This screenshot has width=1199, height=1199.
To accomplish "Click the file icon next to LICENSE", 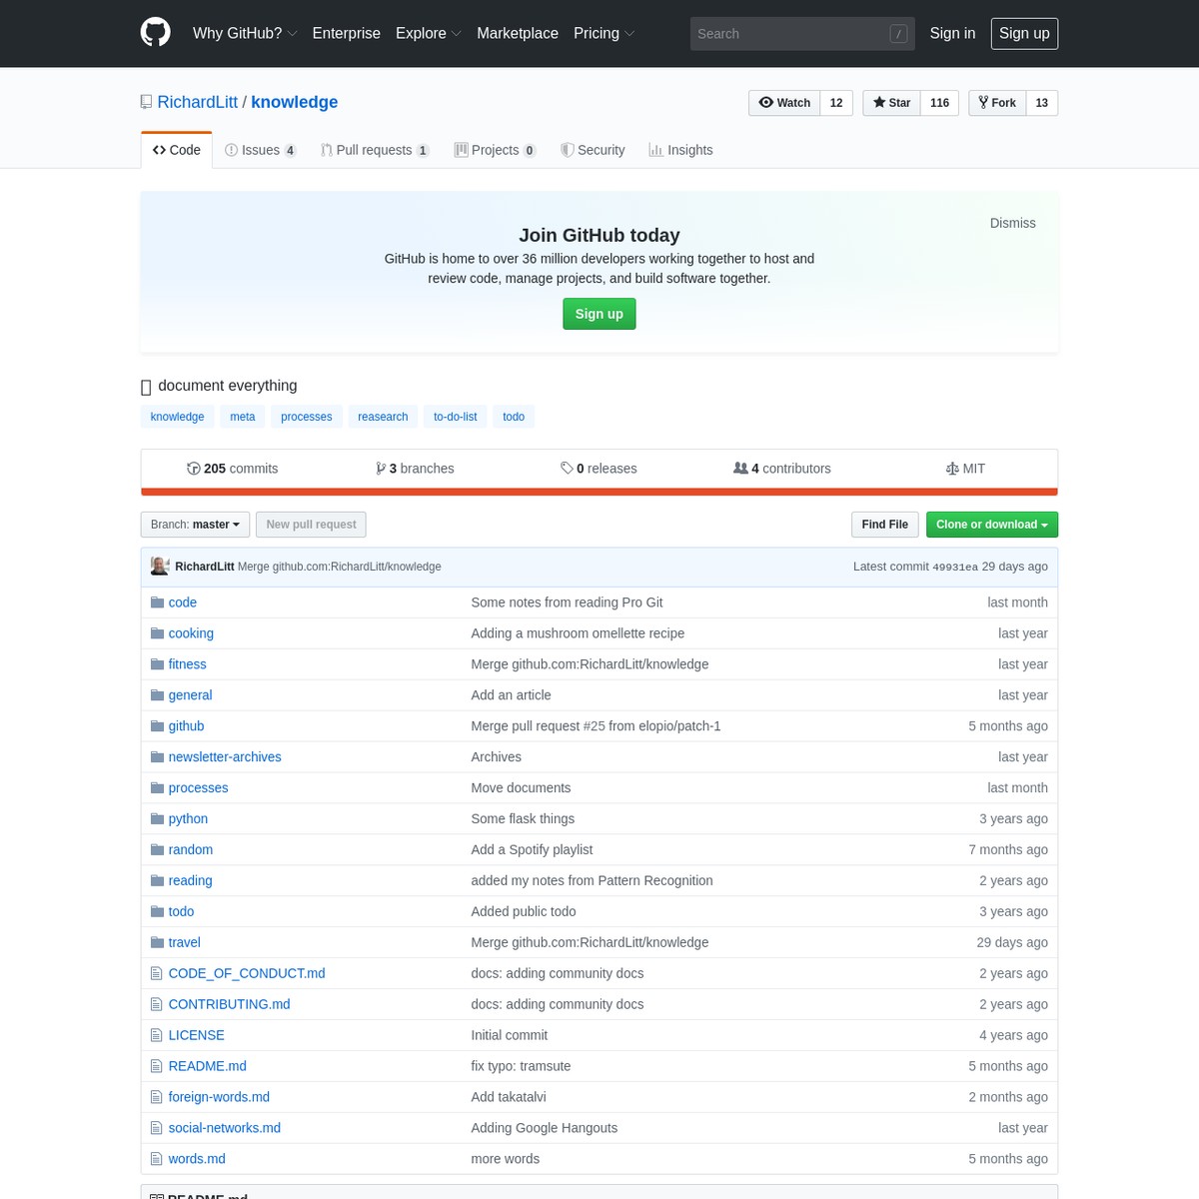I will point(156,1035).
